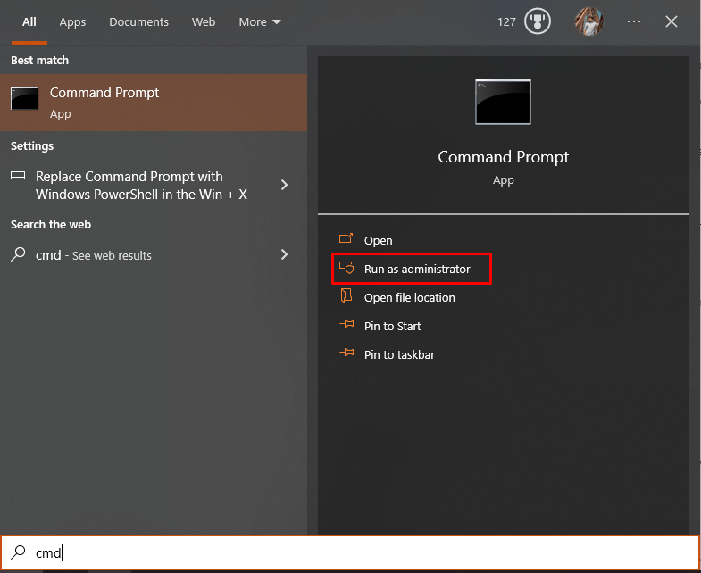Click the Open icon for Command Prompt
The height and width of the screenshot is (573, 701).
(x=346, y=238)
